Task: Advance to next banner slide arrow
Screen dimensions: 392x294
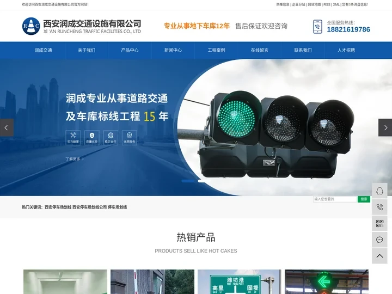Action: coord(385,127)
